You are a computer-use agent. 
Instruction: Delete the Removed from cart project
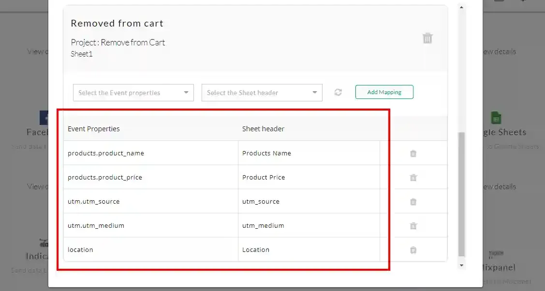coord(427,38)
